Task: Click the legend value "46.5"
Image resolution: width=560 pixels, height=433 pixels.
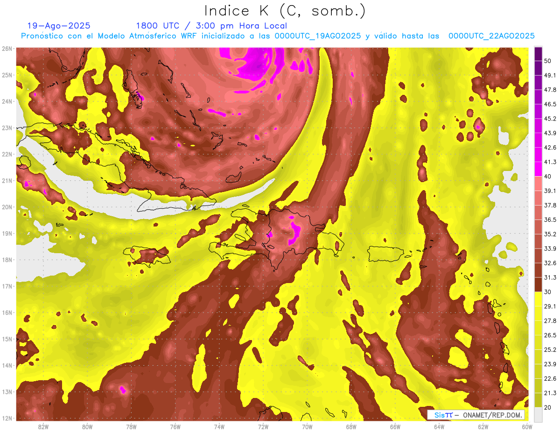Action: tap(550, 104)
